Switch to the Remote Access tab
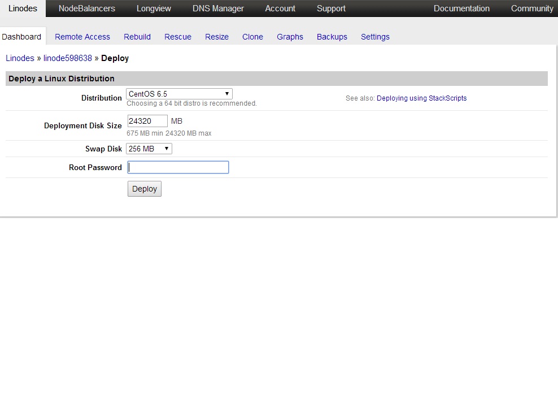Image resolution: width=558 pixels, height=408 pixels. (x=82, y=37)
